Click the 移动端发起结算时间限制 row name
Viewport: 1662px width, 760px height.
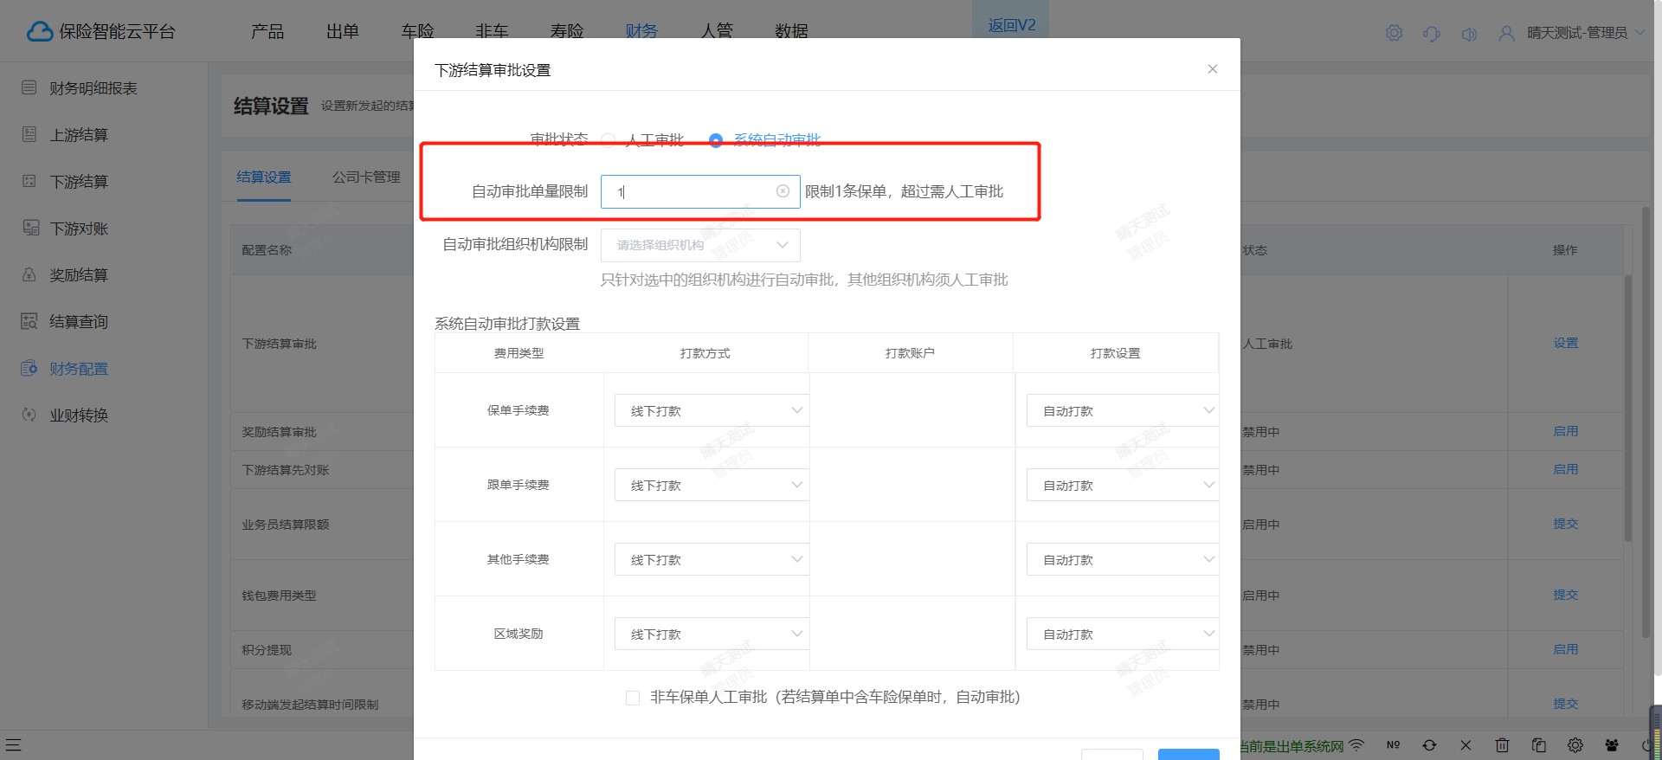310,705
